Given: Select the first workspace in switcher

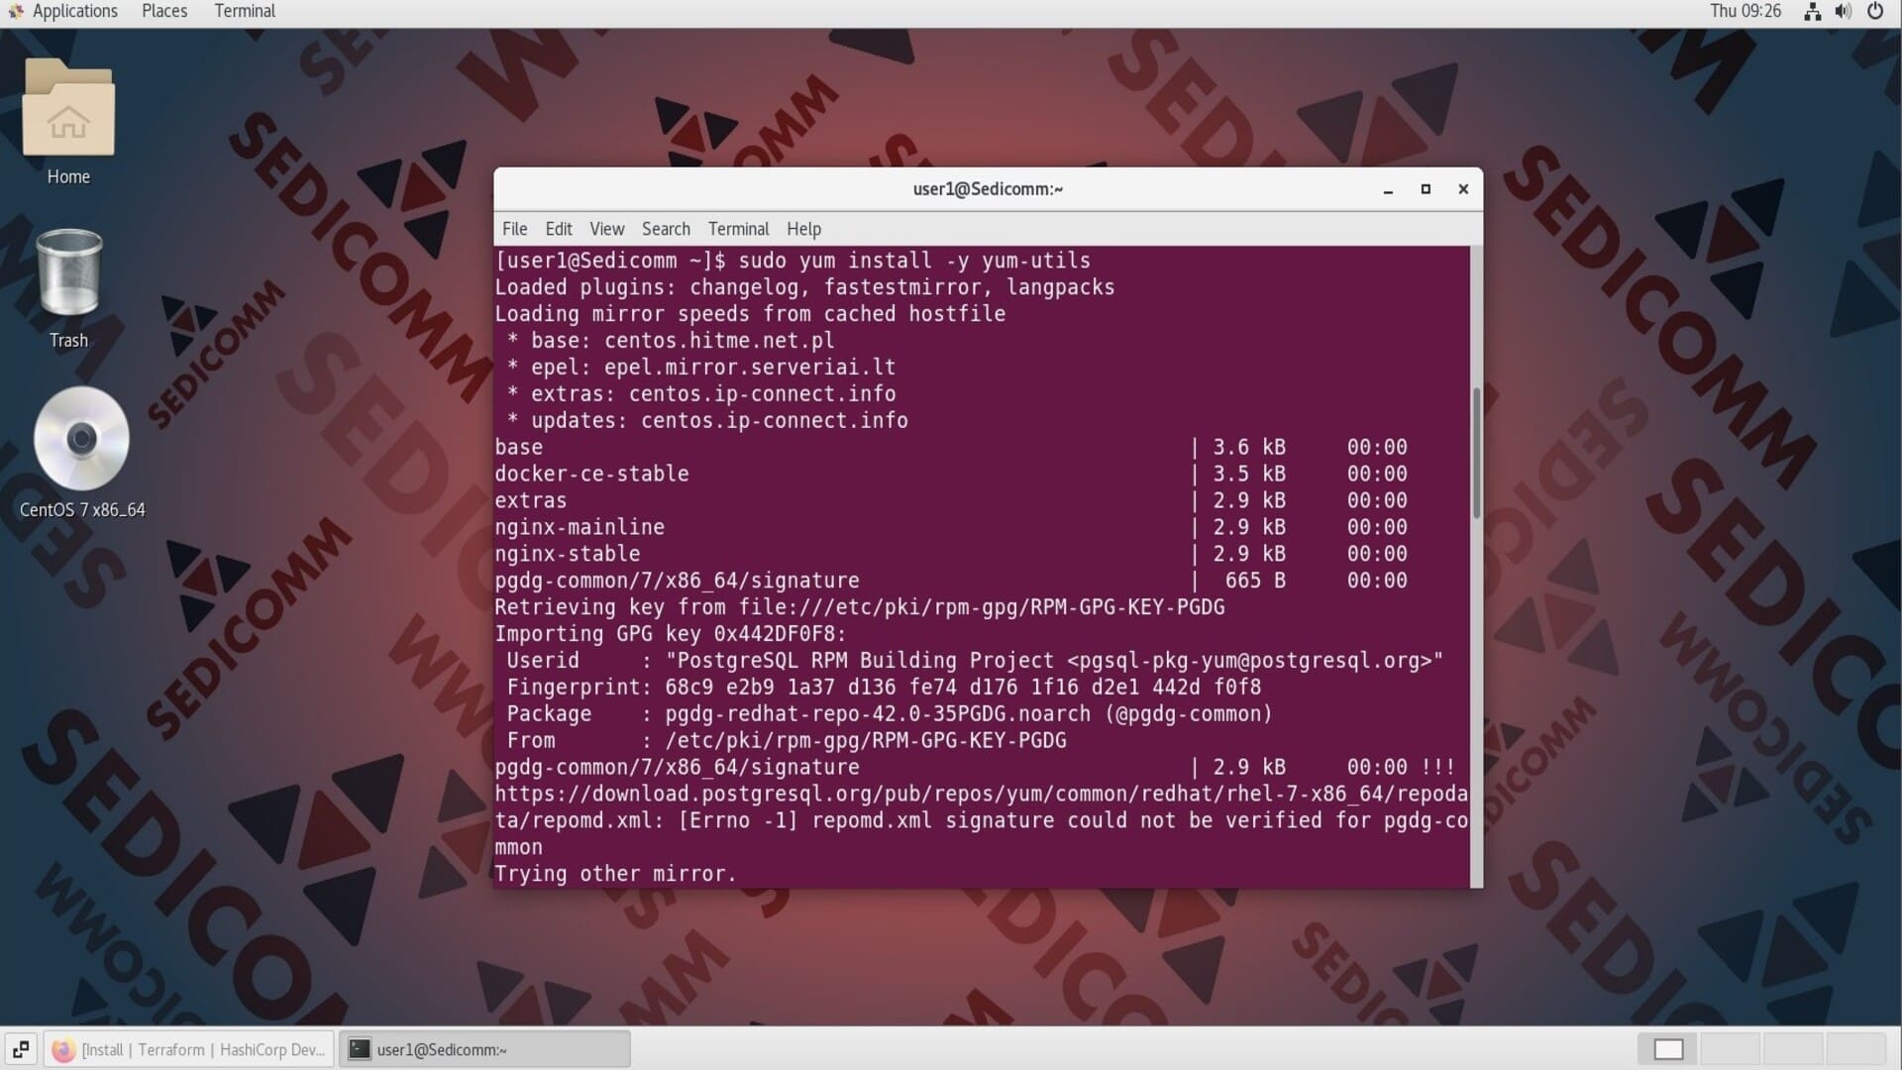Looking at the screenshot, I should point(1668,1049).
